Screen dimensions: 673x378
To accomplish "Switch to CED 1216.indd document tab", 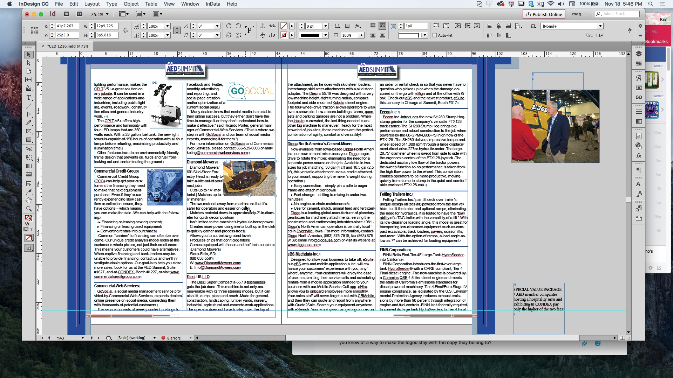I will click(x=68, y=46).
